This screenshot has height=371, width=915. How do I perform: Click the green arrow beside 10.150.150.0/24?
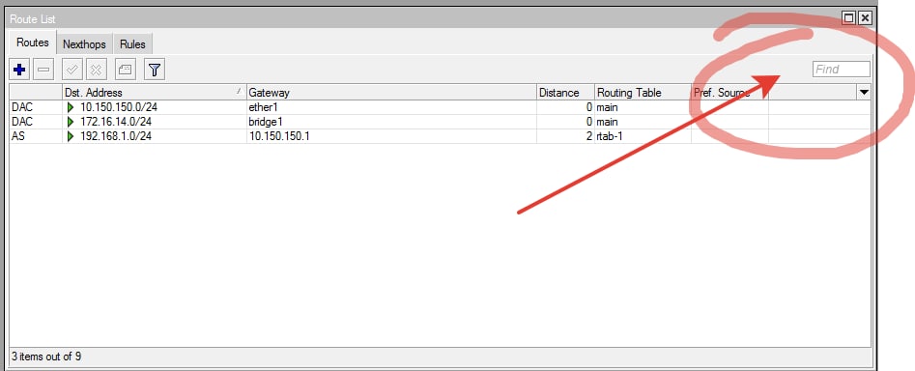(x=71, y=107)
